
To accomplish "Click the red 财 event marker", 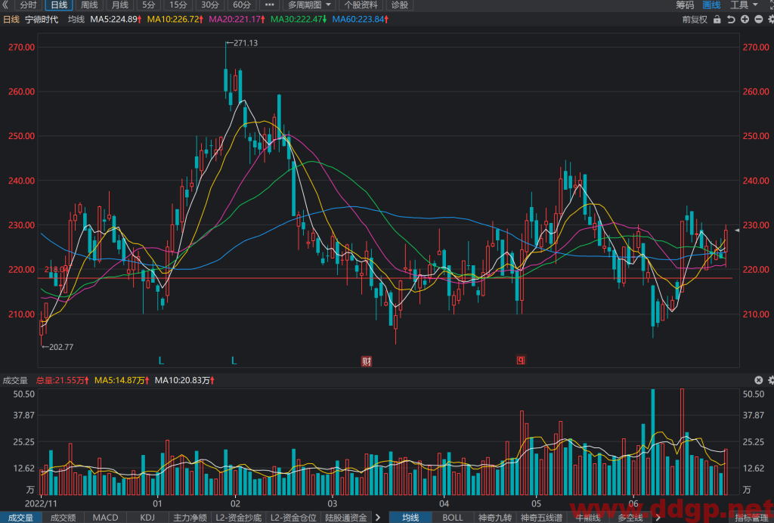I will coord(367,361).
